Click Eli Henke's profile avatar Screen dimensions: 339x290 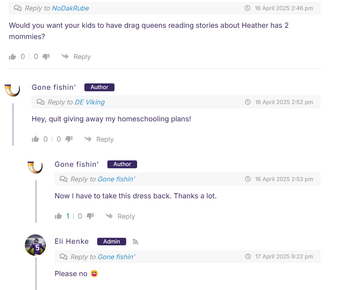coord(35,245)
